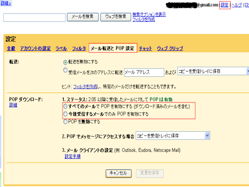Image resolution: width=249 pixels, height=187 pixels.
Task: Click the 検索オプションを表示 link
Action: coord(149,14)
